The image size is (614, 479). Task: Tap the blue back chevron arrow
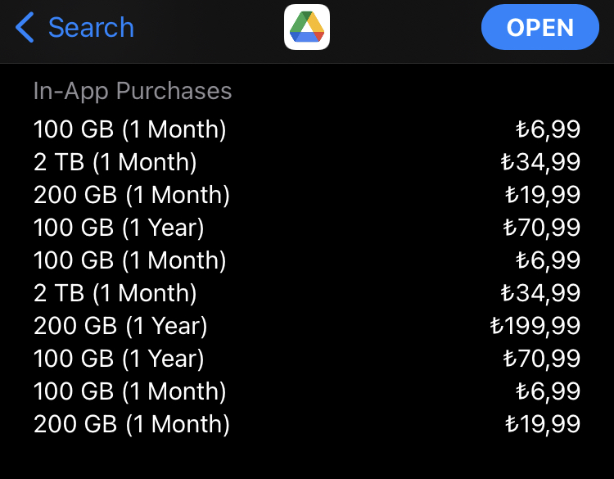pos(25,27)
